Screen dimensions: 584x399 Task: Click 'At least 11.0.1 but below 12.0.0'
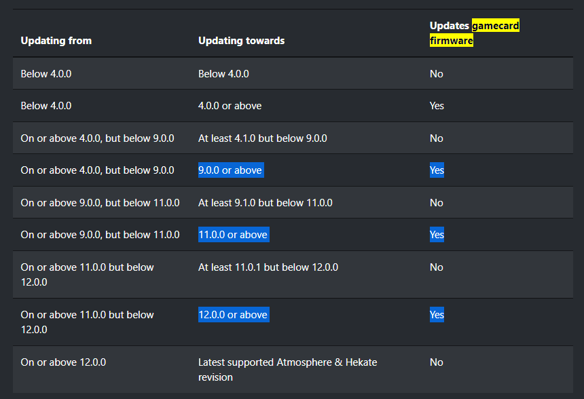coord(268,267)
